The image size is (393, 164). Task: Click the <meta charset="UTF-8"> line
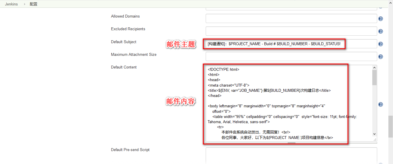(228, 85)
